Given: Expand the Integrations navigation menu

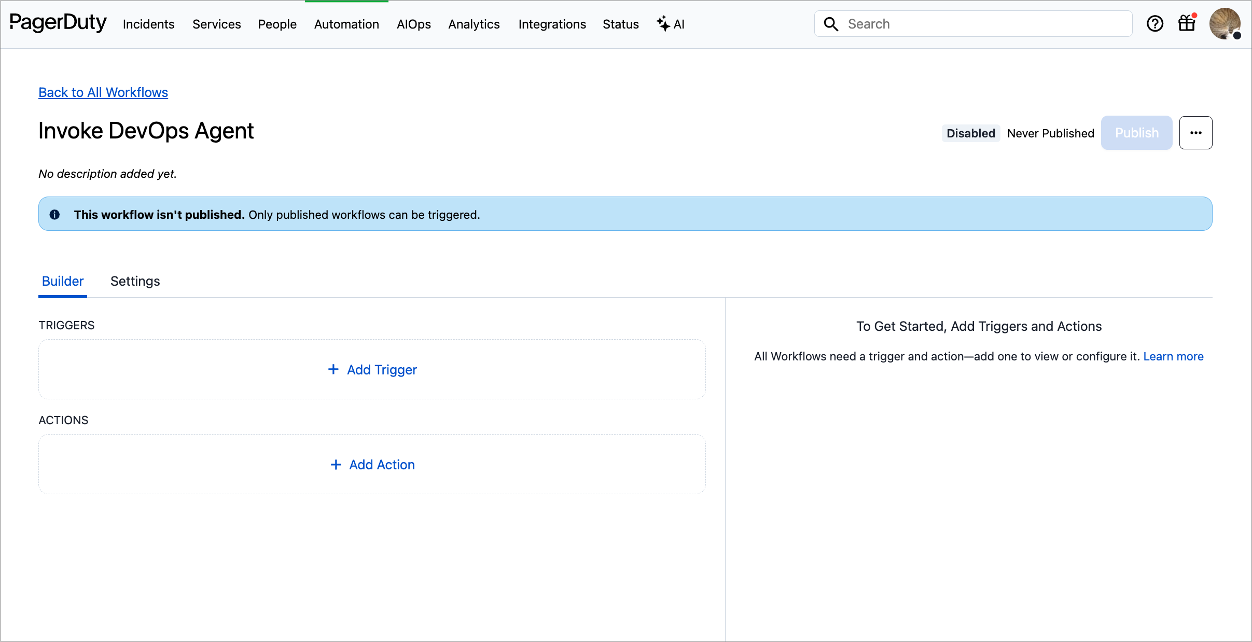Looking at the screenshot, I should (552, 24).
